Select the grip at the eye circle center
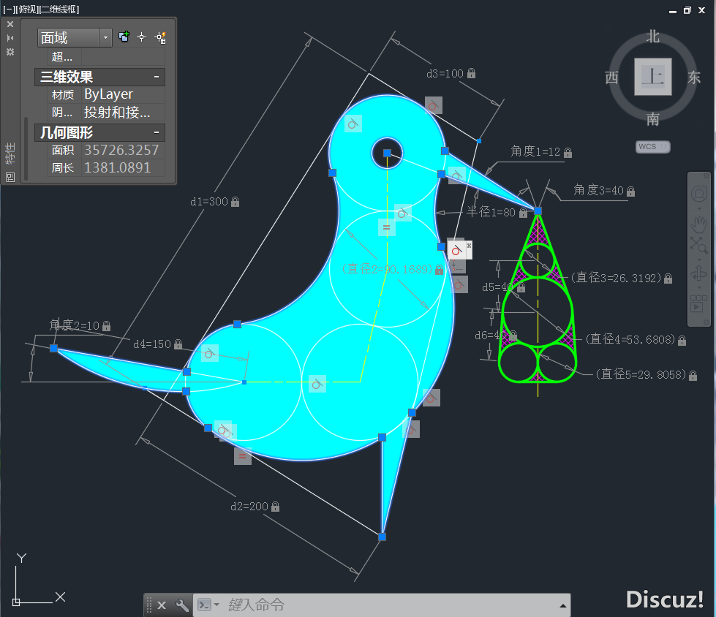The height and width of the screenshot is (617, 716). click(x=387, y=153)
